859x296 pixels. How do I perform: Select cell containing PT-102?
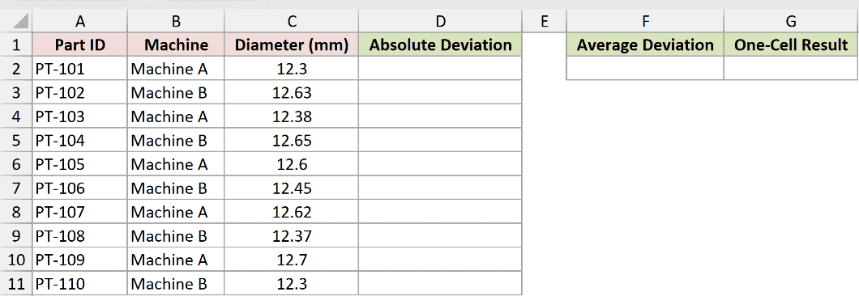click(80, 92)
